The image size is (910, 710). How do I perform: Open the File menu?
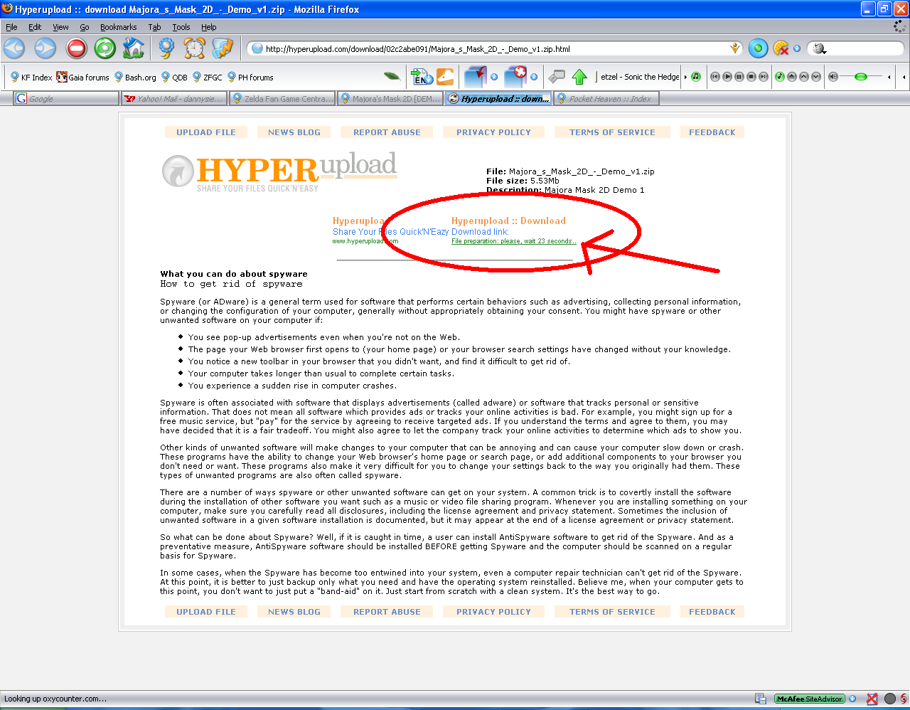[11, 27]
